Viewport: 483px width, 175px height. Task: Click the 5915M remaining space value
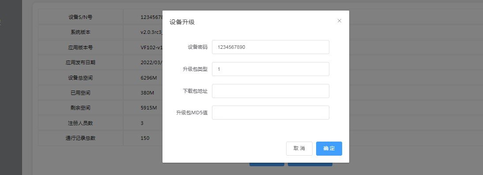tap(148, 108)
